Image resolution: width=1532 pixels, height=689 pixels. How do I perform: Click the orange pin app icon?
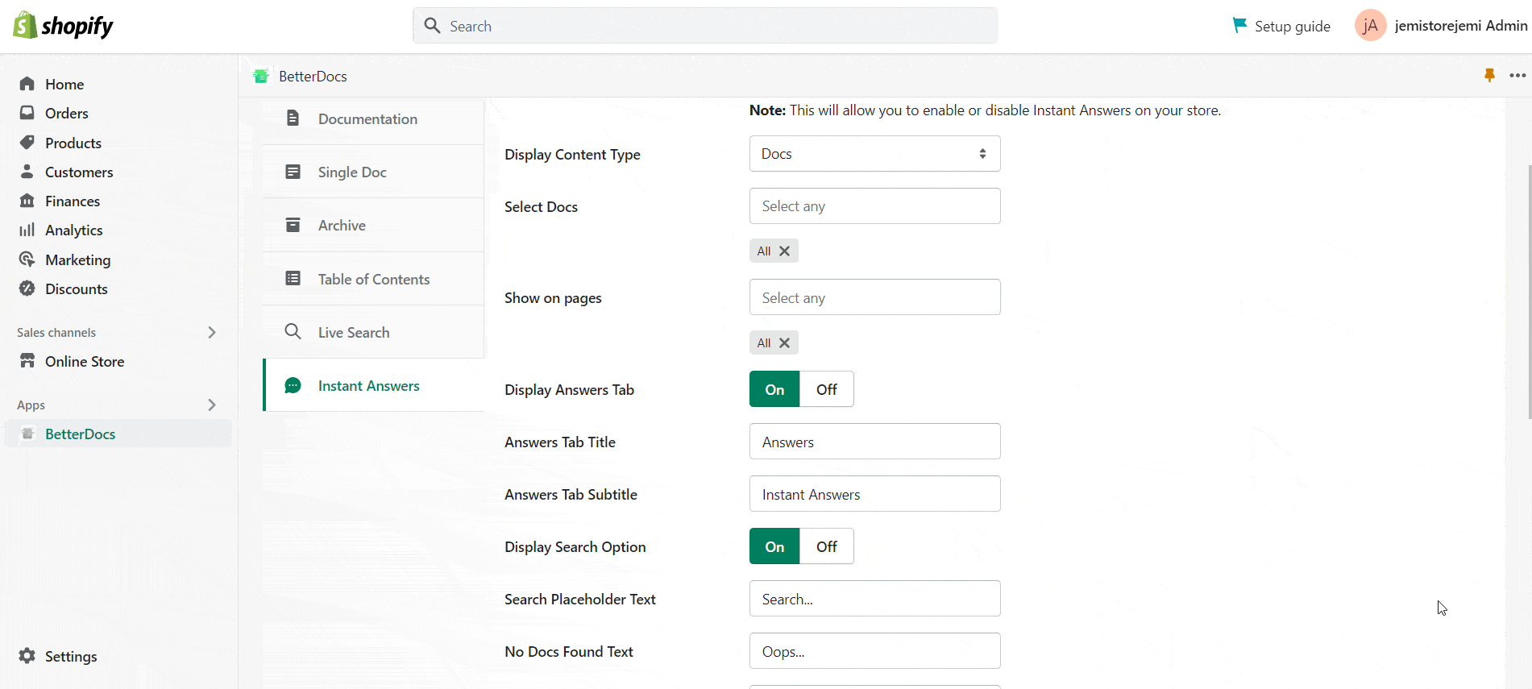click(1489, 75)
